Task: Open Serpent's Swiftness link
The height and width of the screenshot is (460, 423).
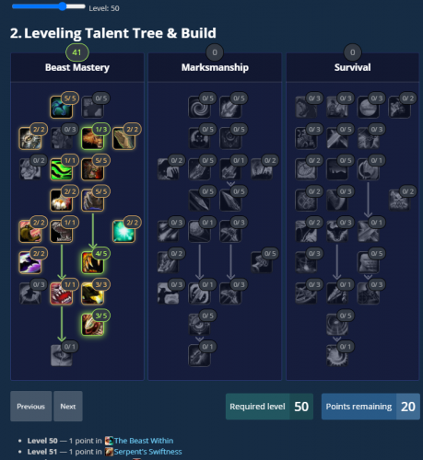Action: (x=147, y=452)
